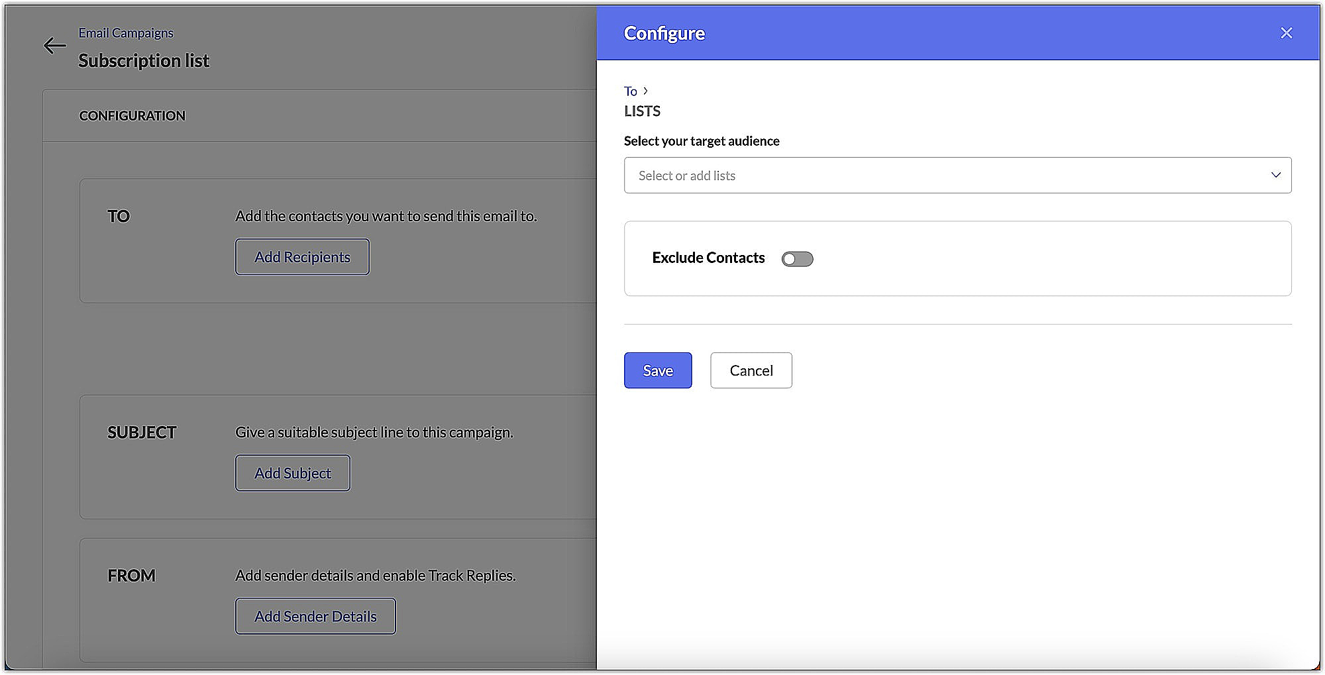Click the TO section label
This screenshot has height=675, width=1325.
click(x=119, y=217)
